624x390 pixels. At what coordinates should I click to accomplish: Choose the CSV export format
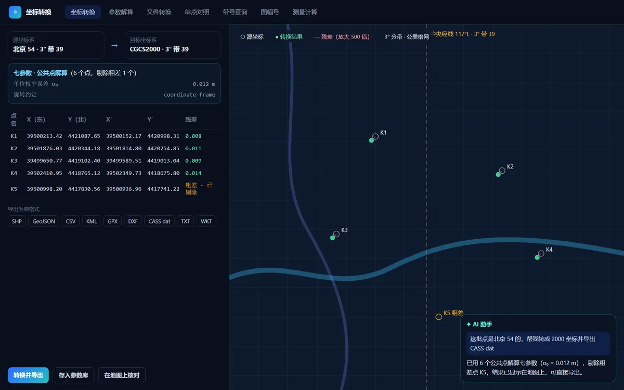(71, 222)
